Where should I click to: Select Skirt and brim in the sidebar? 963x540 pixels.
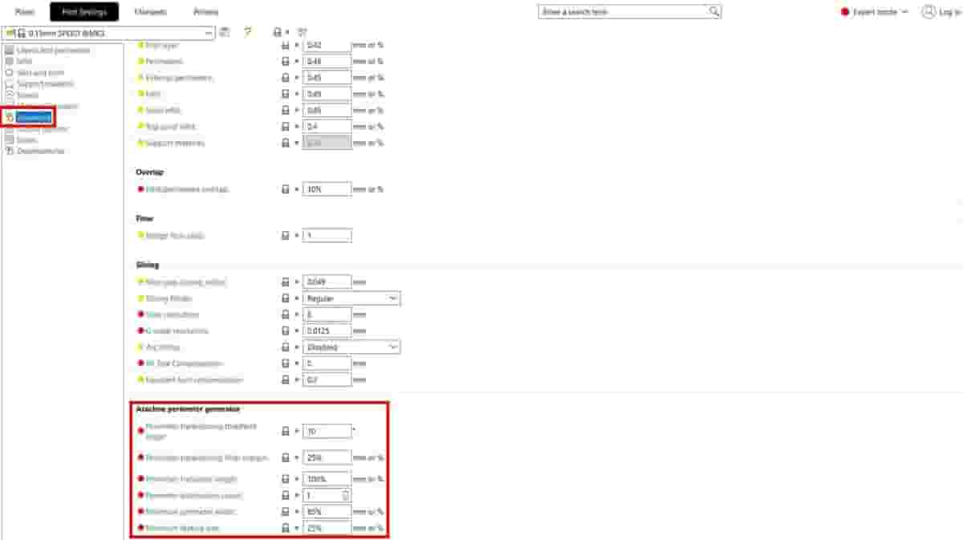click(x=40, y=72)
